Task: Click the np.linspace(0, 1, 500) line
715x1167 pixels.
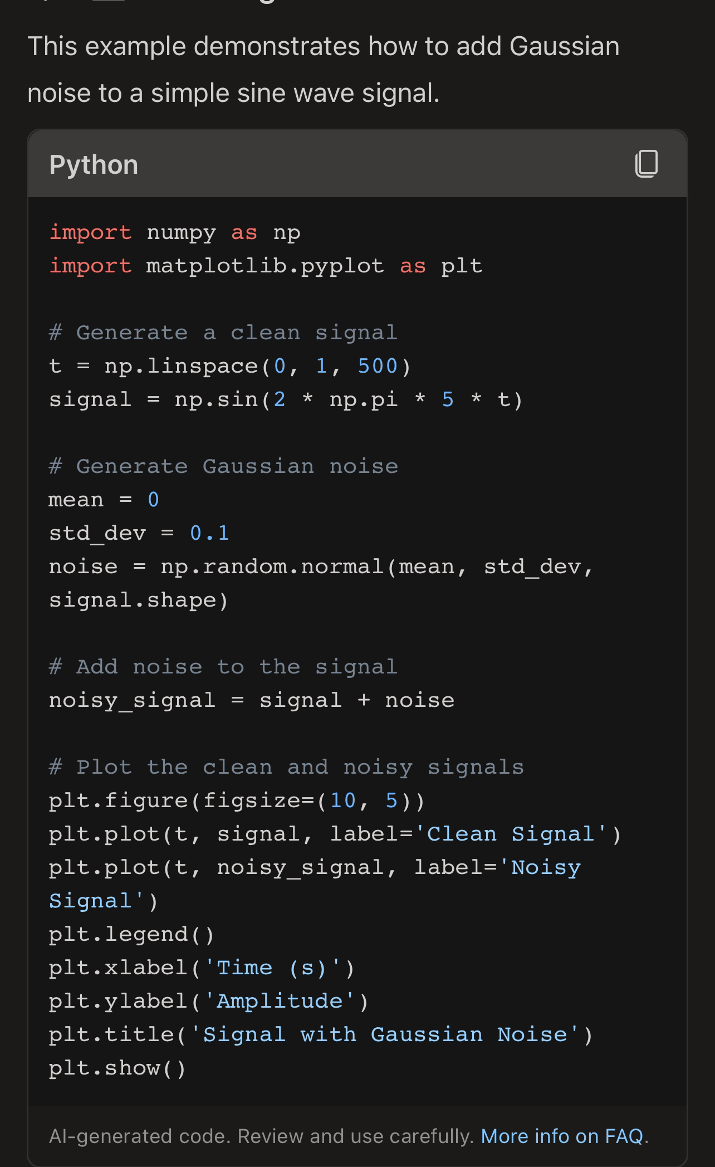Action: point(229,366)
